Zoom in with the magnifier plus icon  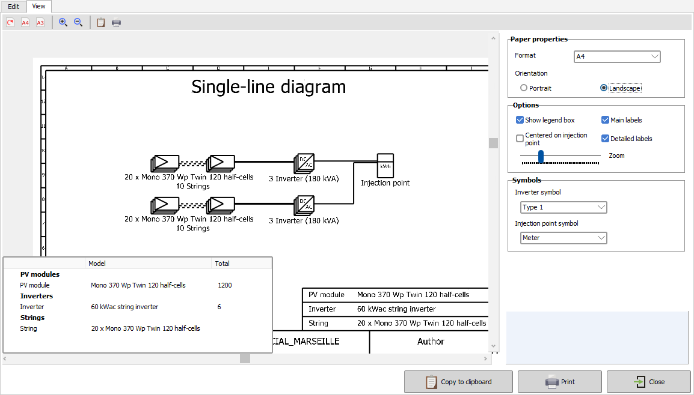tap(63, 23)
